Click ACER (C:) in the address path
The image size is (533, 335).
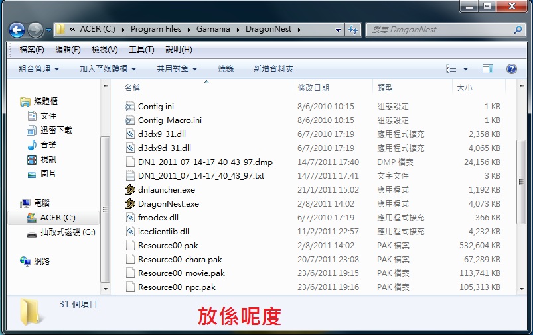tap(98, 29)
